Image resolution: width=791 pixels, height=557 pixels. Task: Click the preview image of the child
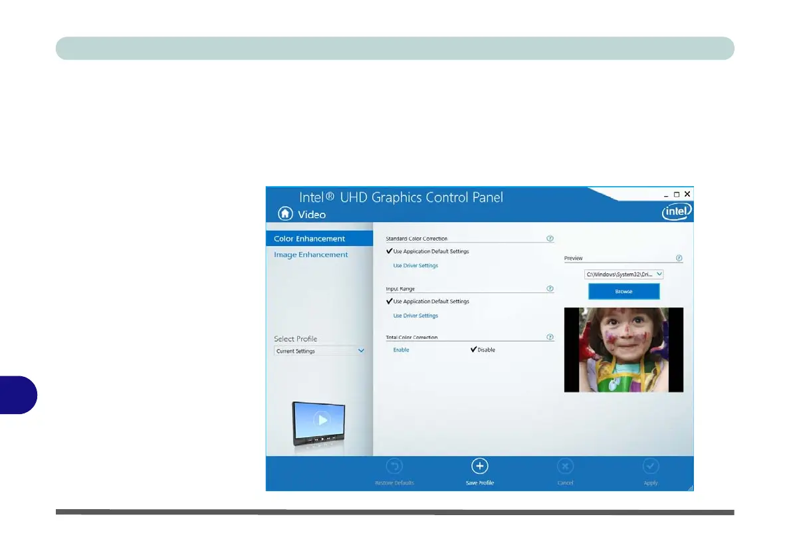pyautogui.click(x=623, y=350)
